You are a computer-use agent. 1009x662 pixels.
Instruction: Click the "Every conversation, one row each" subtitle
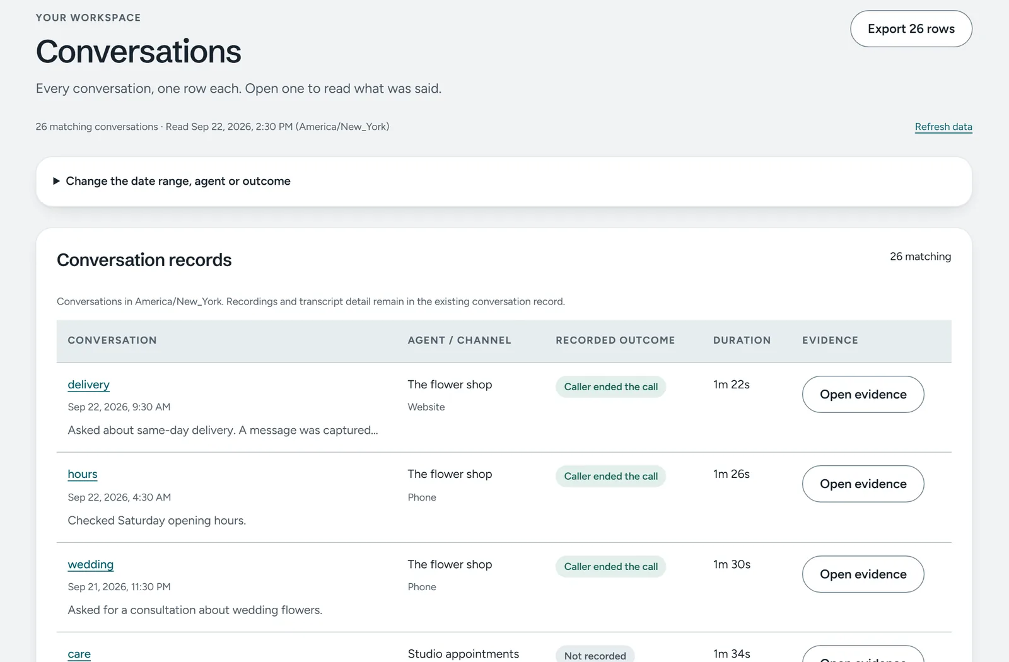(238, 88)
